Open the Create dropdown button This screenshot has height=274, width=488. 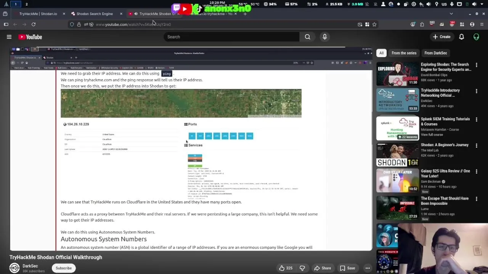[441, 37]
